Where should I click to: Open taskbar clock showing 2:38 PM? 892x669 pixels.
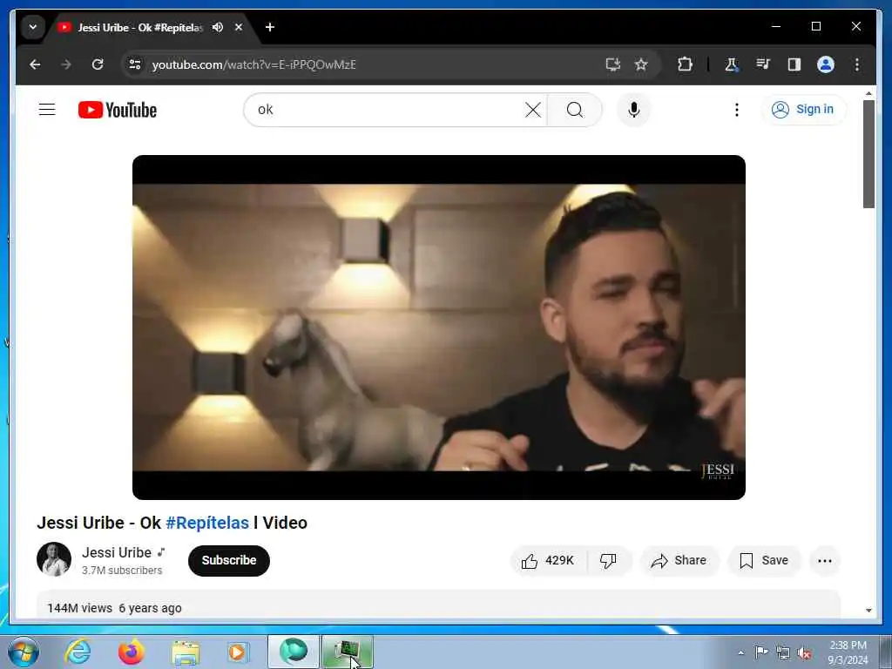pyautogui.click(x=848, y=652)
